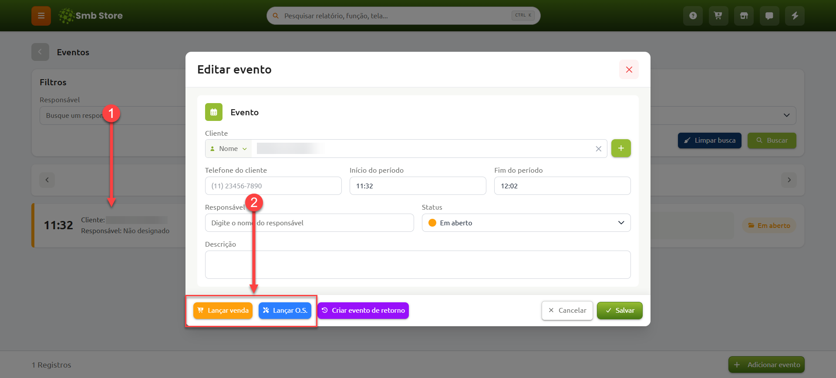Click Adicionar evento button
The height and width of the screenshot is (378, 836).
(766, 365)
